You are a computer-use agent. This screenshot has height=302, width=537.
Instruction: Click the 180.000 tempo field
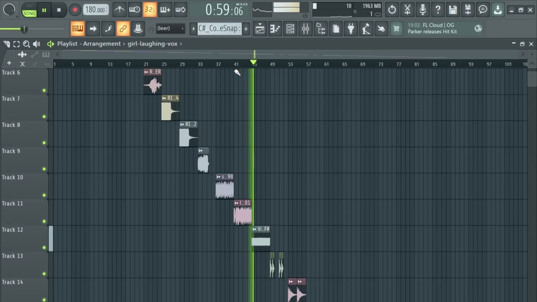pyautogui.click(x=96, y=10)
